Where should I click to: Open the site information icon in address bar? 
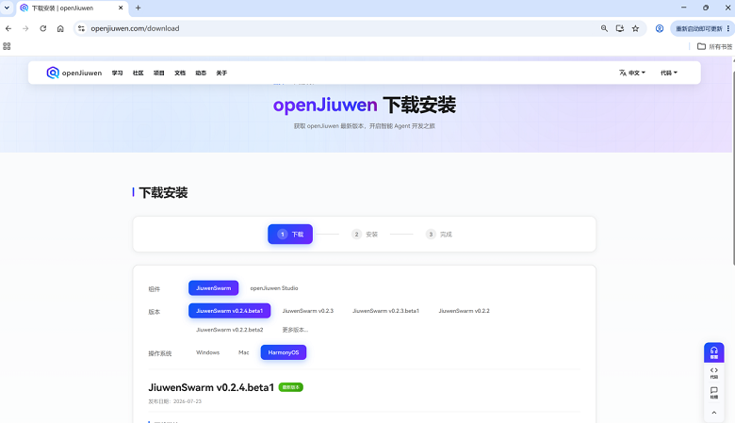coord(82,28)
